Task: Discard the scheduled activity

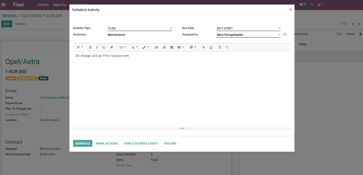Action: [x=170, y=144]
